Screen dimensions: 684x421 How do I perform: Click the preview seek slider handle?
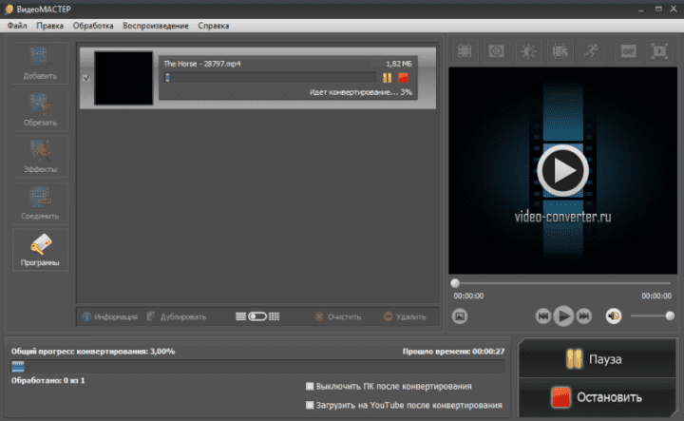455,283
